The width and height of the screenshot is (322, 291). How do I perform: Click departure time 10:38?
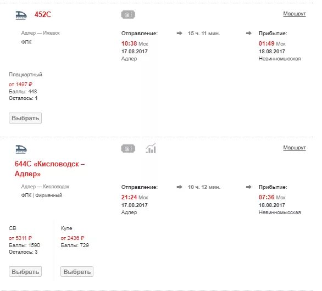pos(129,43)
